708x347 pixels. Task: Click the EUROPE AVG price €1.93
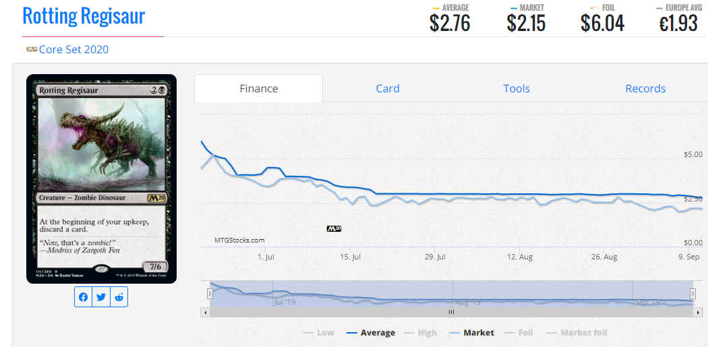(x=678, y=24)
